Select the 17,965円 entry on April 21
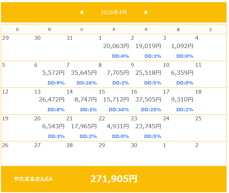229x193 pixels. tap(84, 126)
